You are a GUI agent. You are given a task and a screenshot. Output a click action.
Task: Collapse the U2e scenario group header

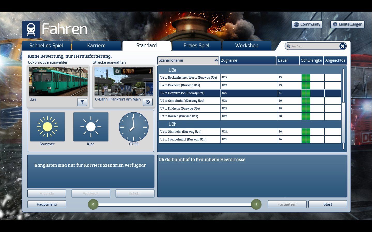(x=172, y=70)
